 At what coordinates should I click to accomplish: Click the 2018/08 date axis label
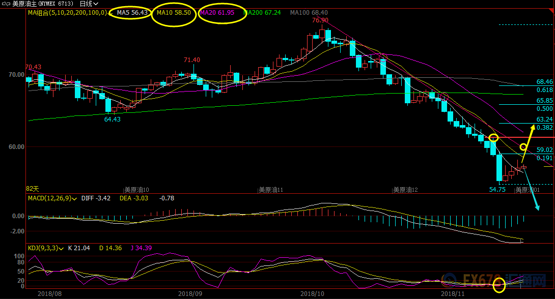coord(49,294)
